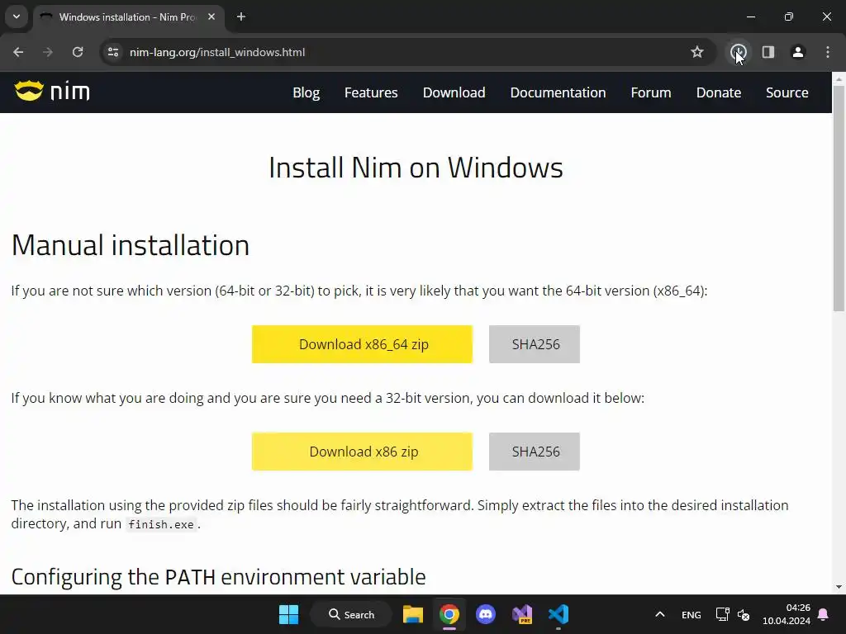The height and width of the screenshot is (634, 846).
Task: Open the Chrome profile icon
Action: click(x=798, y=52)
